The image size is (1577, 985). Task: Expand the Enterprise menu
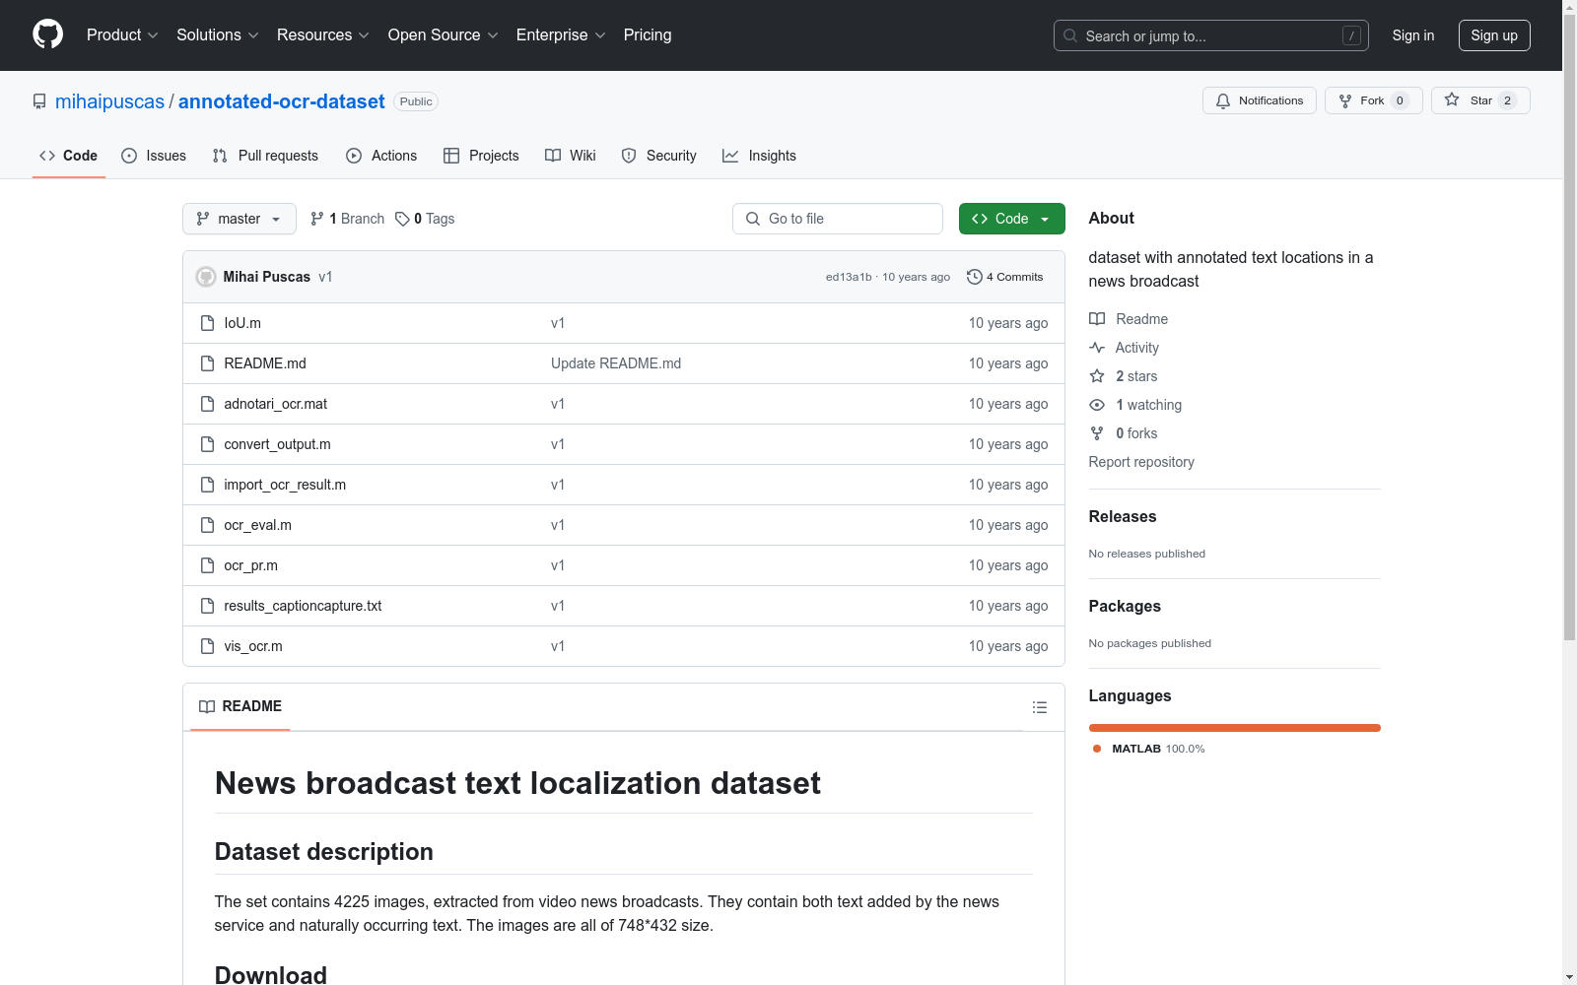[x=561, y=35]
